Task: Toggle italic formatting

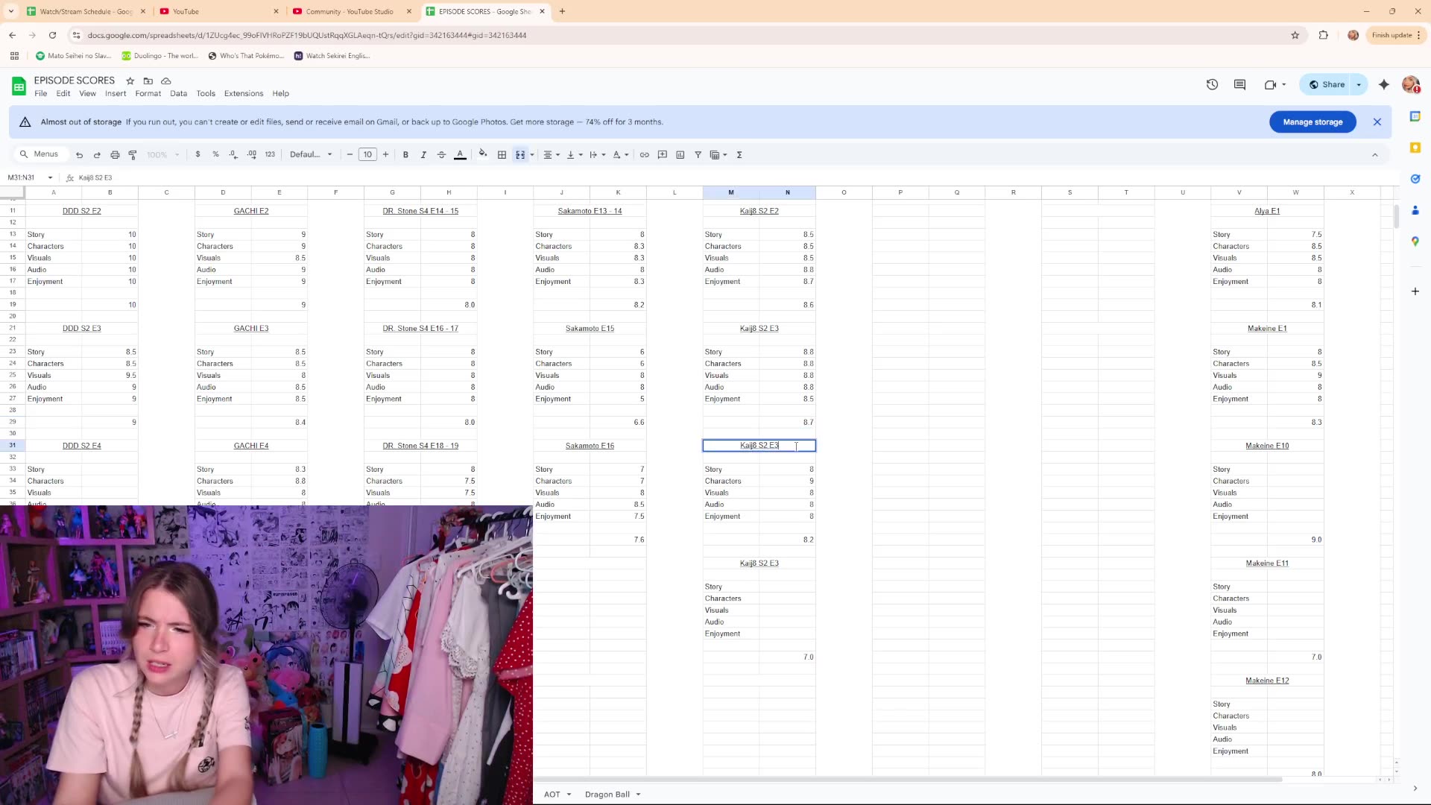Action: tap(423, 155)
